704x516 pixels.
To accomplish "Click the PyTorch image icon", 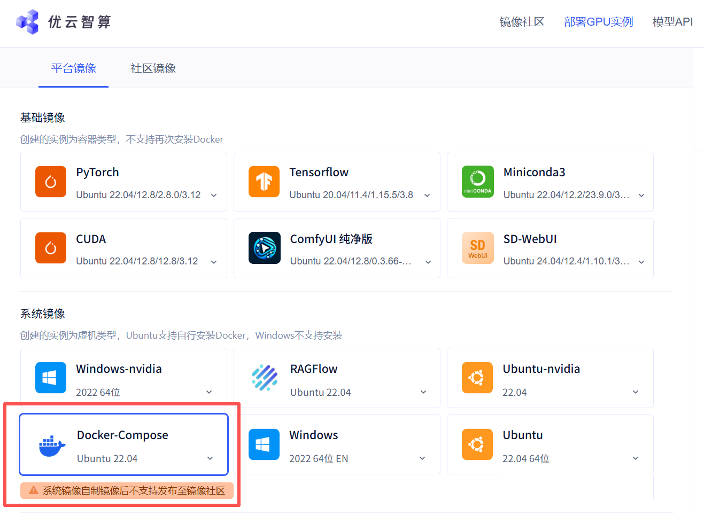I will (50, 182).
